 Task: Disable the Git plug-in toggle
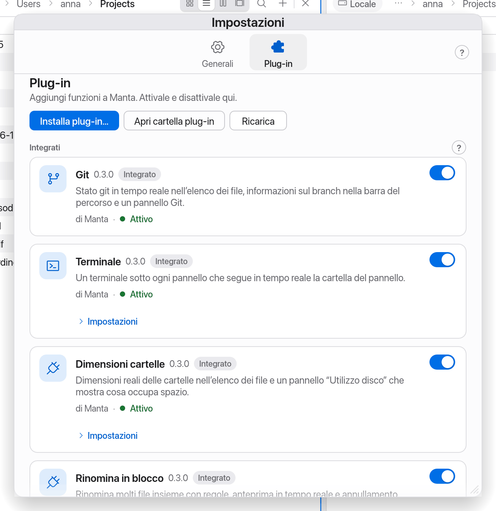click(442, 173)
